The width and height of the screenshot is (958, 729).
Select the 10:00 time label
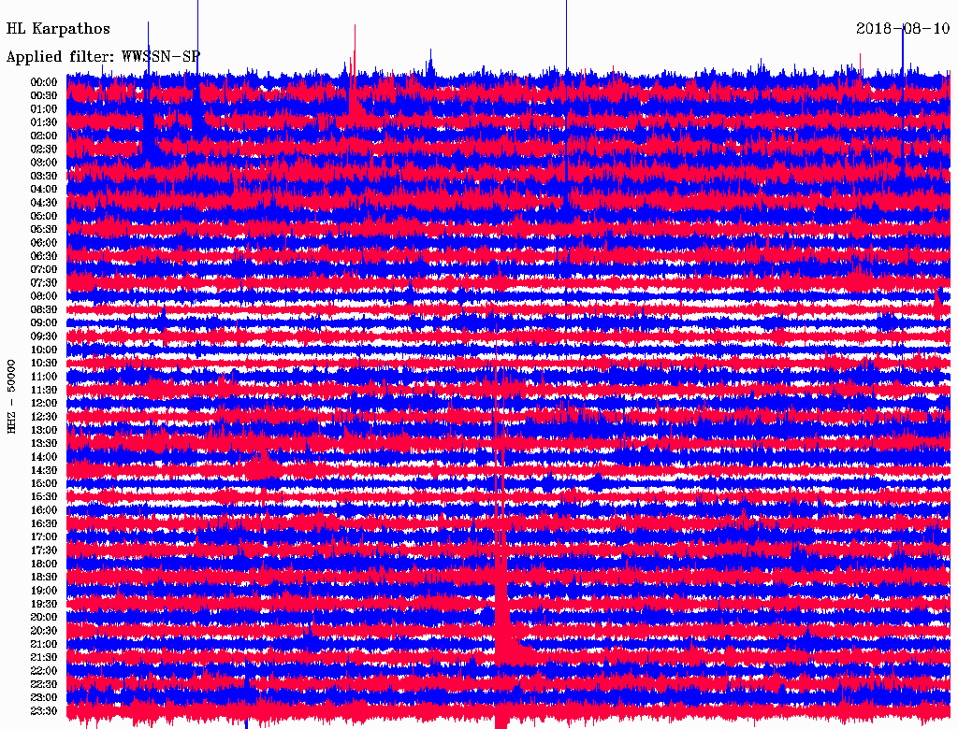click(x=44, y=350)
